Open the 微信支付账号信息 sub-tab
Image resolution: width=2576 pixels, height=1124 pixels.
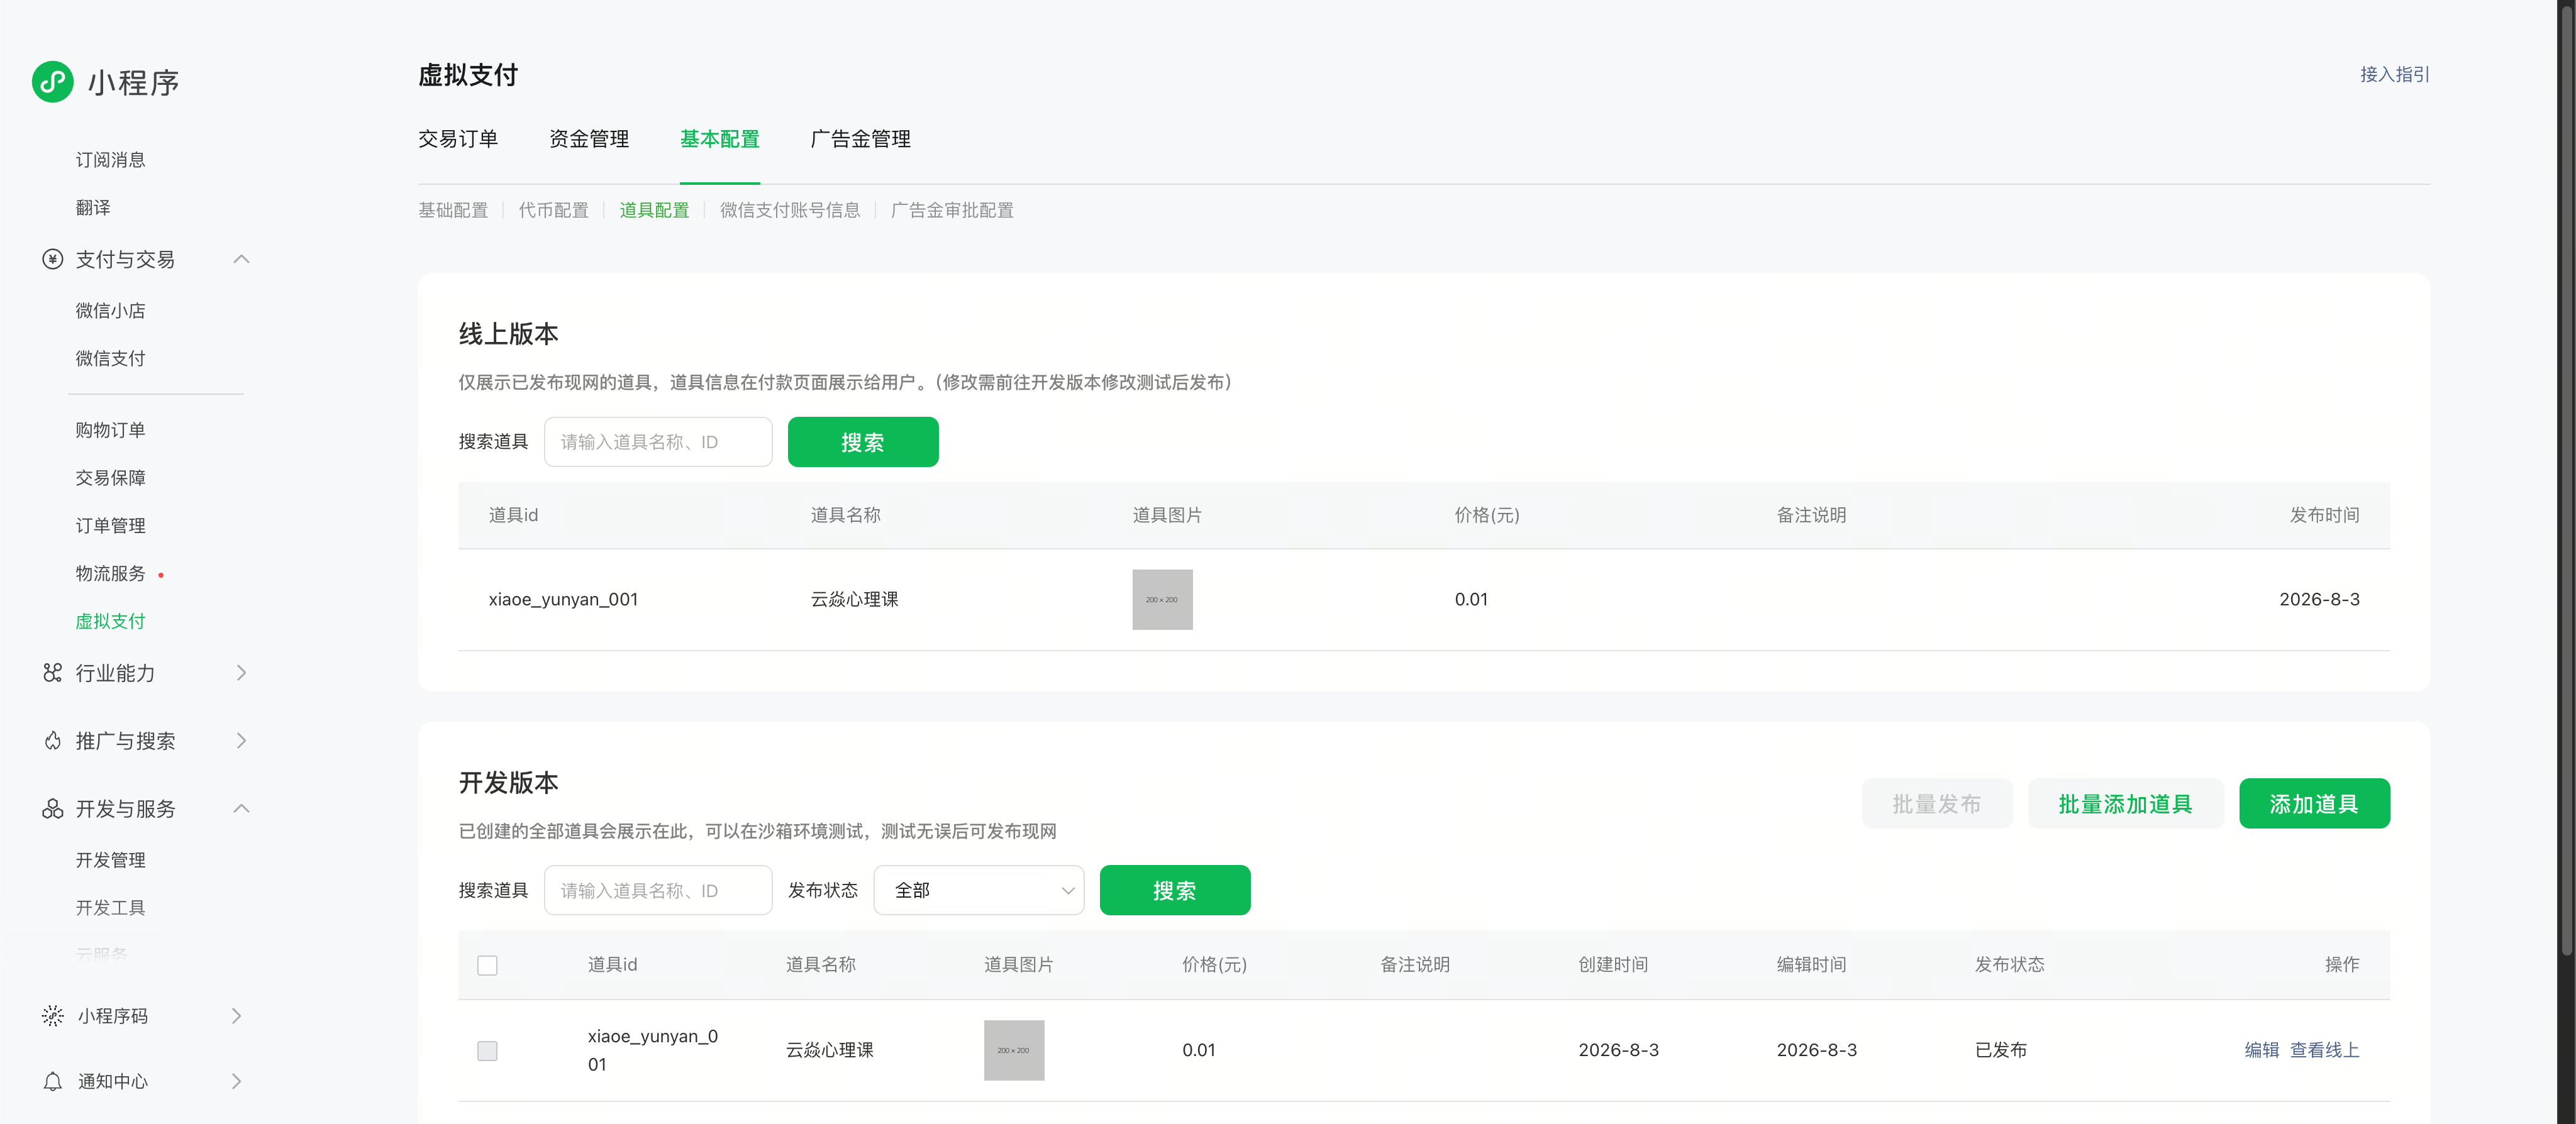[x=790, y=210]
